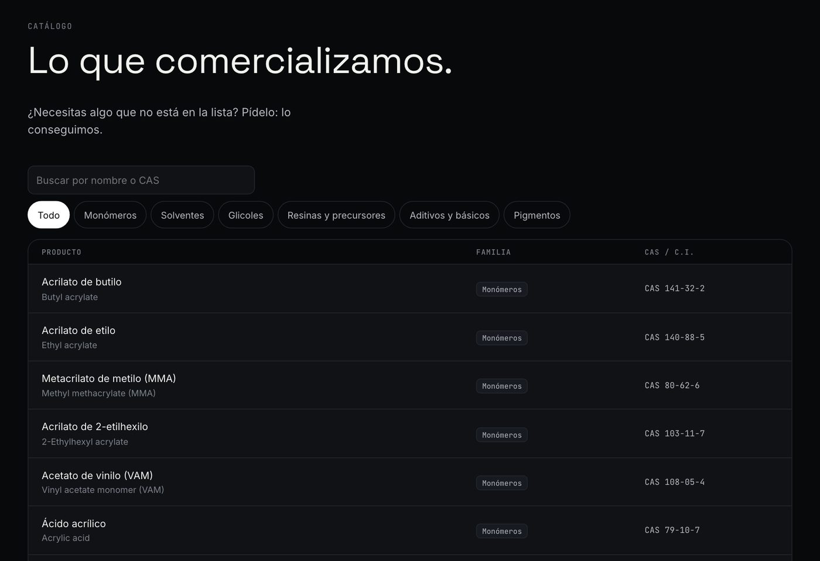
Task: Click 'Monómeros' badge in Acrilato de 2-etilhexilo row
Action: tap(502, 435)
